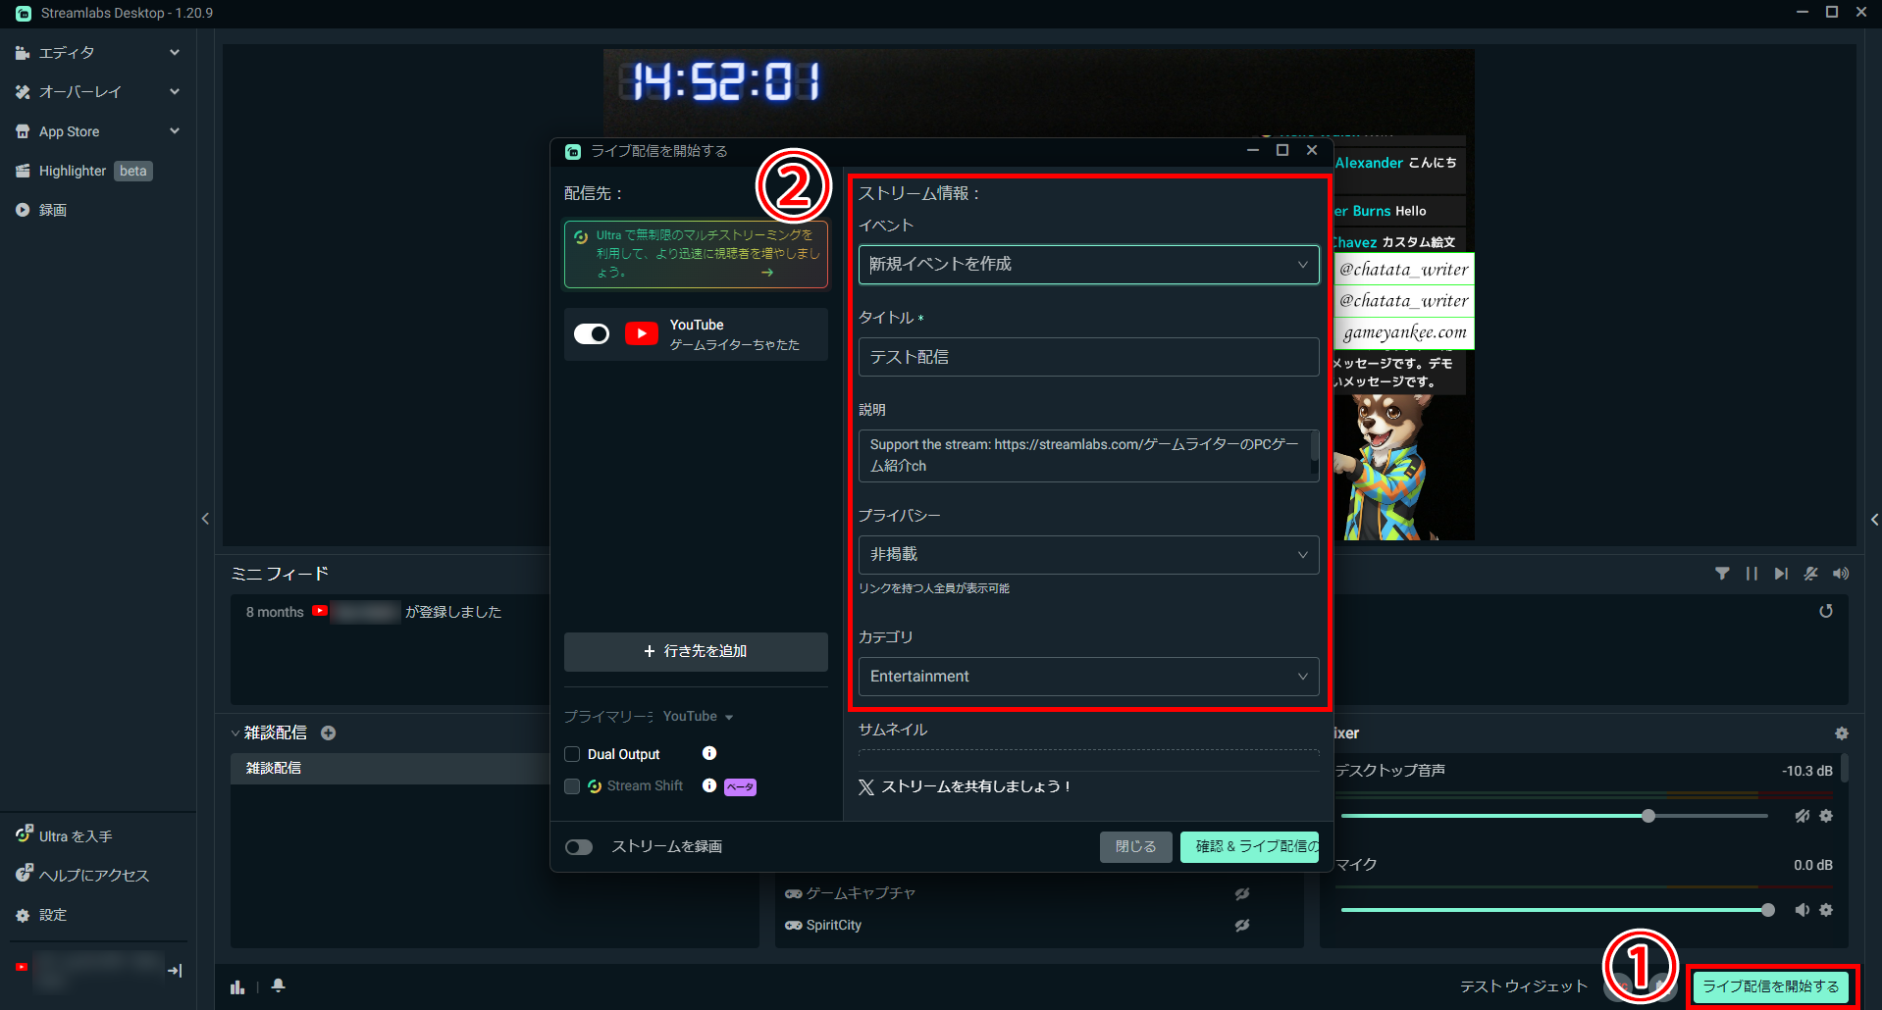Open the Highlighter beta sidebar item
The image size is (1882, 1010).
coord(83,171)
